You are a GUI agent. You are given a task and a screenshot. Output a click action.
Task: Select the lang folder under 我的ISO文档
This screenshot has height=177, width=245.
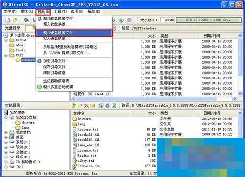[x=25, y=128]
